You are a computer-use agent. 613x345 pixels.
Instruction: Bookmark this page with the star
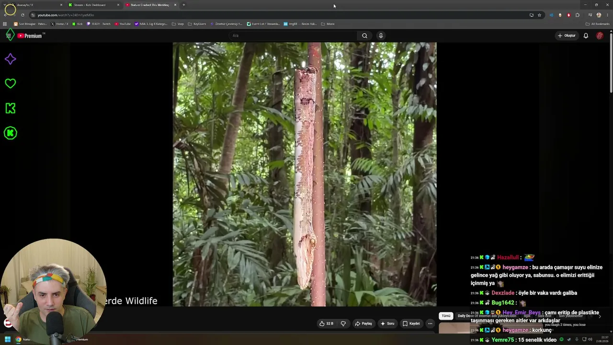(x=539, y=15)
